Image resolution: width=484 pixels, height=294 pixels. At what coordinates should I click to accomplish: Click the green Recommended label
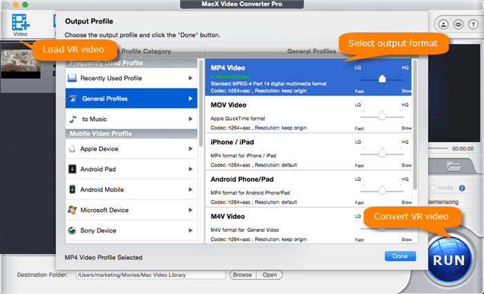(x=230, y=77)
